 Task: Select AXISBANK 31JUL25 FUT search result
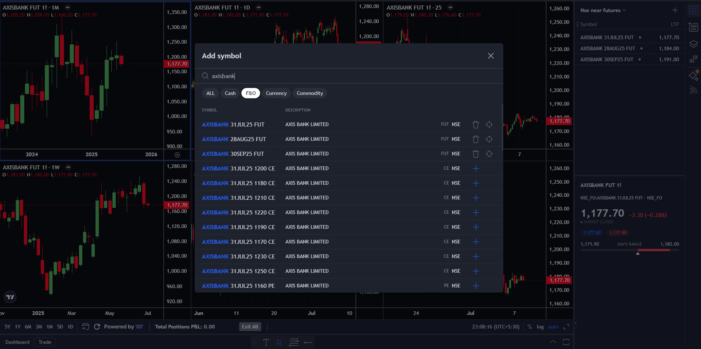(348, 125)
